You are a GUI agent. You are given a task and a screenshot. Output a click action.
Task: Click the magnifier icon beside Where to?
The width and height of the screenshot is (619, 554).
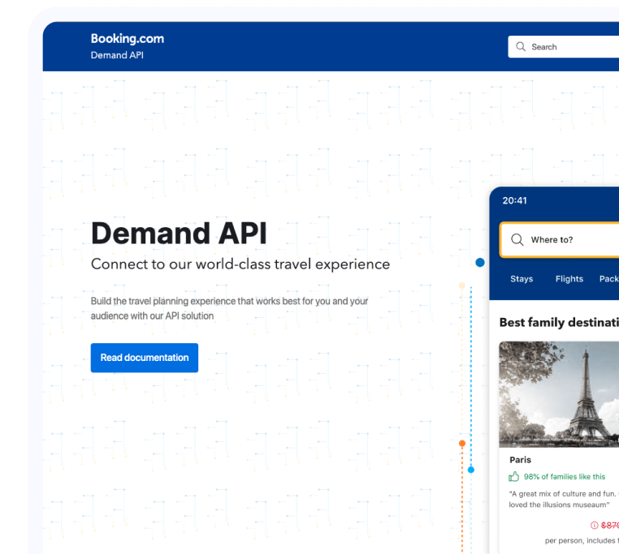click(517, 240)
